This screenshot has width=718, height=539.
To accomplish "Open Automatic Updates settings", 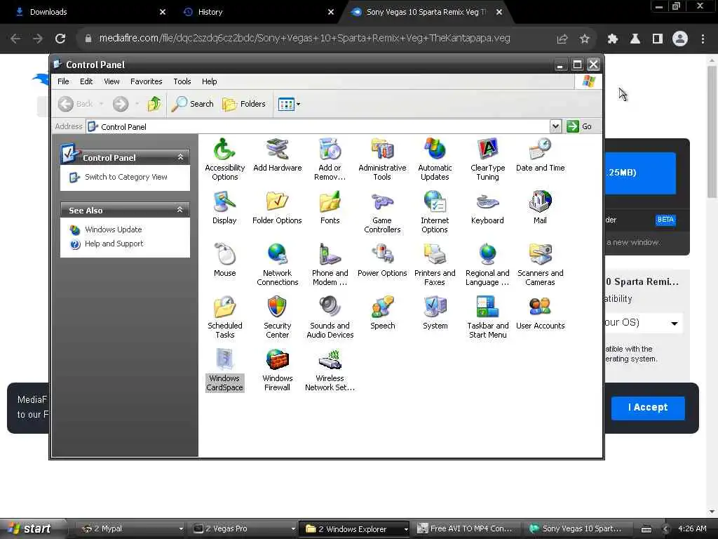I will click(x=435, y=159).
